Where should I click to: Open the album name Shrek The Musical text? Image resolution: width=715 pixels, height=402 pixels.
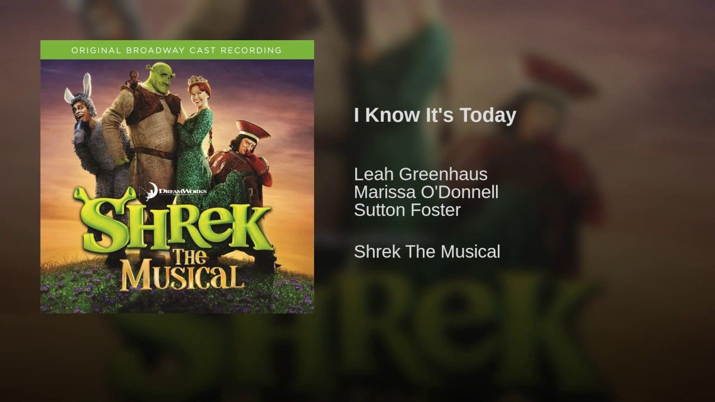click(x=427, y=252)
